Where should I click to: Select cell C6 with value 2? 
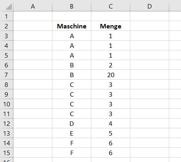coord(111,65)
